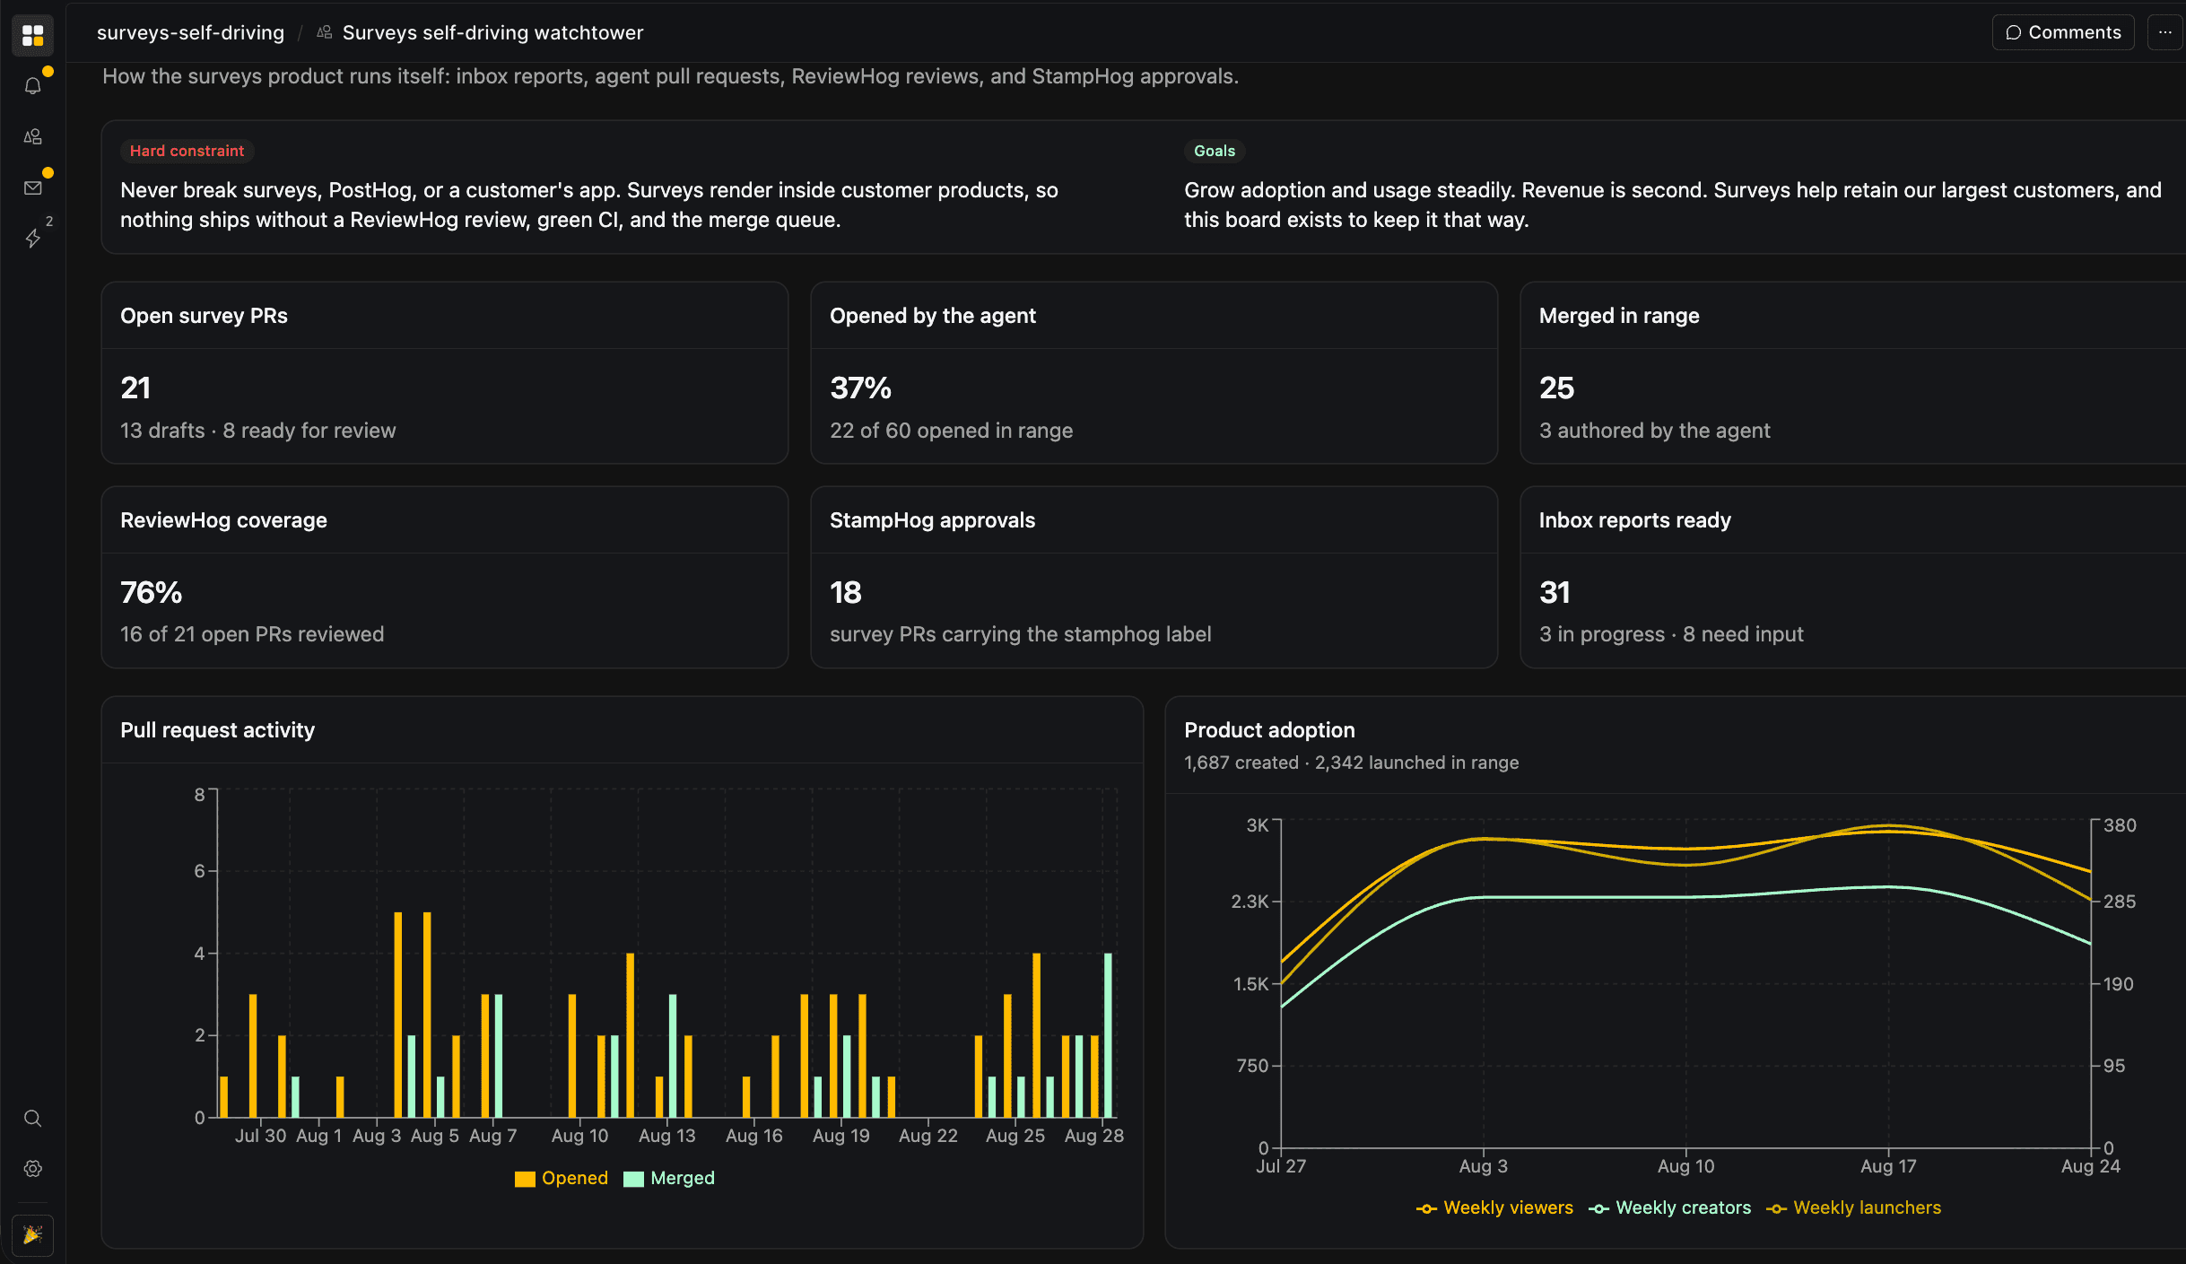Image resolution: width=2186 pixels, height=1264 pixels.
Task: Open settings gear in sidebar
Action: [x=33, y=1168]
